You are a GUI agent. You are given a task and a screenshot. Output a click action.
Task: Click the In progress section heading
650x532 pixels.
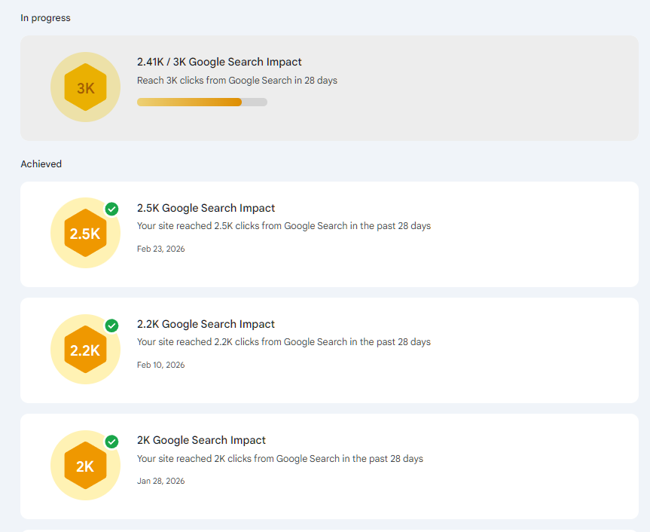[45, 17]
